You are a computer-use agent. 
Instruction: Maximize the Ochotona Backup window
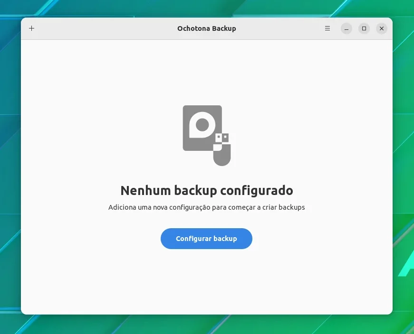click(364, 28)
